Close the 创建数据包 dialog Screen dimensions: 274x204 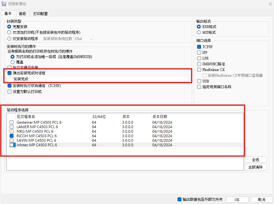coord(270,4)
